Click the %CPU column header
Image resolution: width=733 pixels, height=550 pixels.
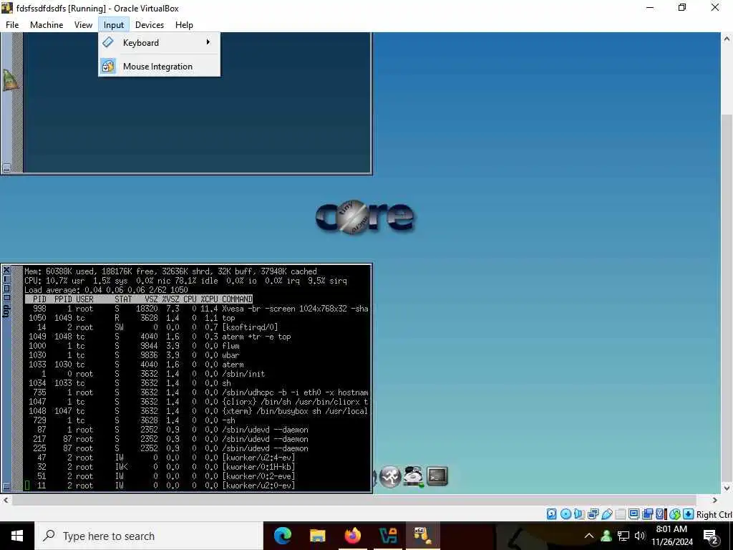point(210,299)
